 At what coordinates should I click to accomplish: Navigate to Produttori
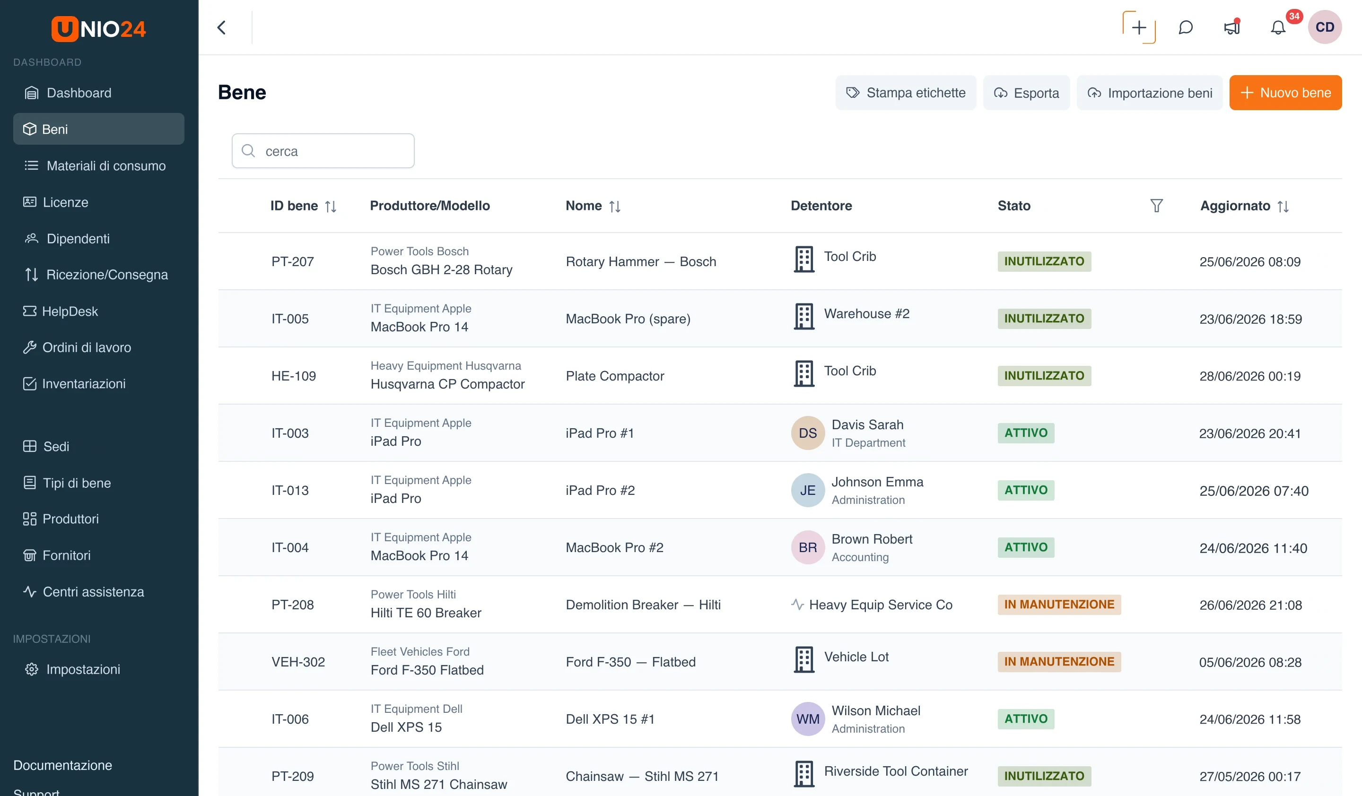click(99, 519)
